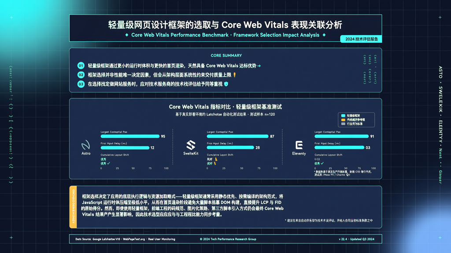The image size is (451, 253).
Task: Click the orange vertical label strip
Action: click(73, 207)
